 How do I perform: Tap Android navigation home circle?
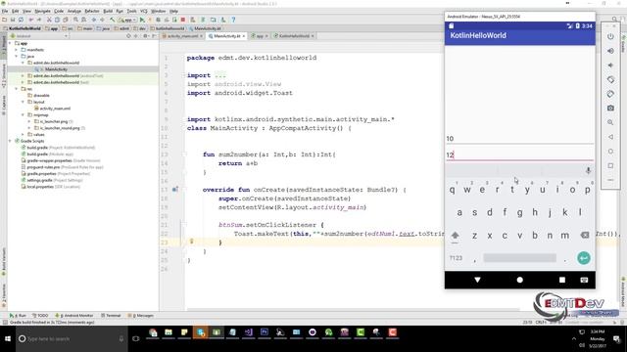click(520, 280)
